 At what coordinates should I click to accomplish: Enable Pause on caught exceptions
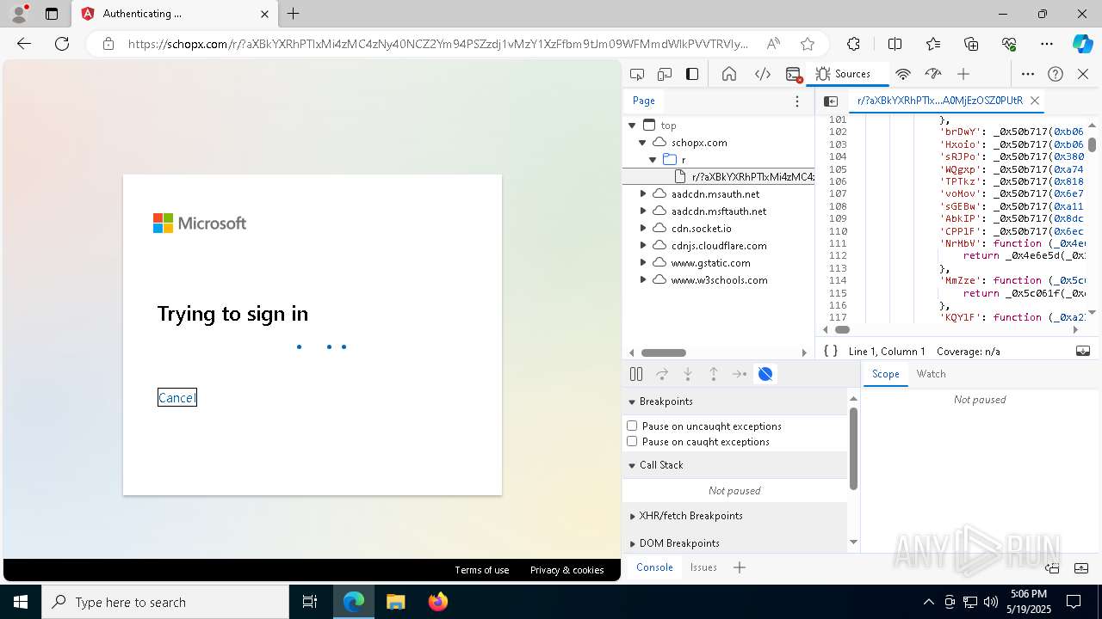tap(632, 441)
